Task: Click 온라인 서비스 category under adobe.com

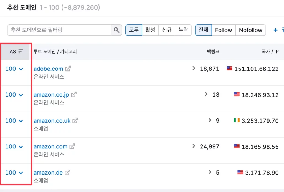Action: point(49,77)
